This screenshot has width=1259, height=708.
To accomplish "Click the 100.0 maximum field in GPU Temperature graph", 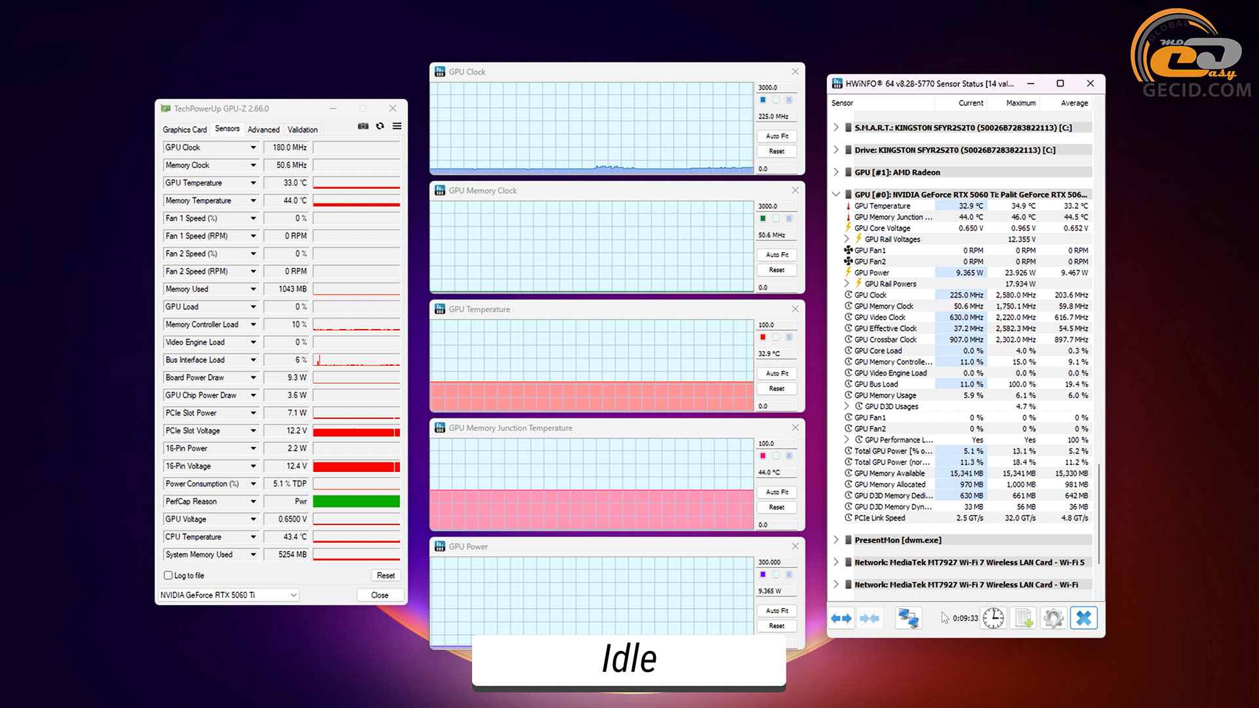I will tap(777, 324).
